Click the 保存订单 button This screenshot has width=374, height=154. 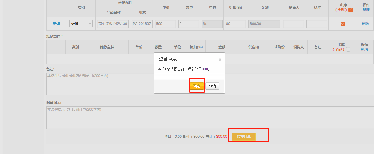point(244,137)
